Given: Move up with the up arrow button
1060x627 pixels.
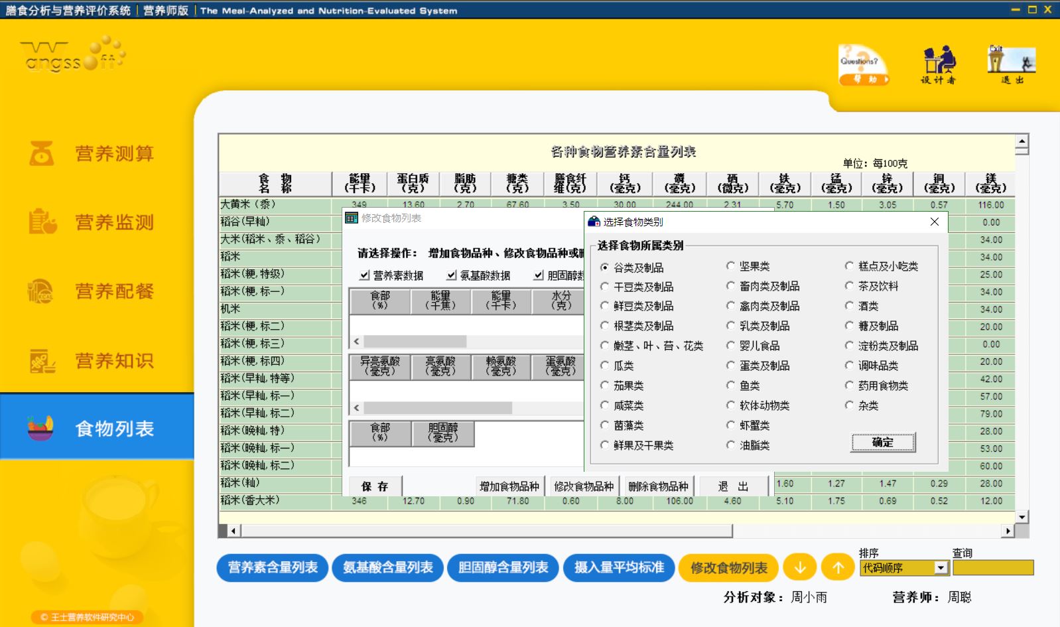Looking at the screenshot, I should point(838,567).
